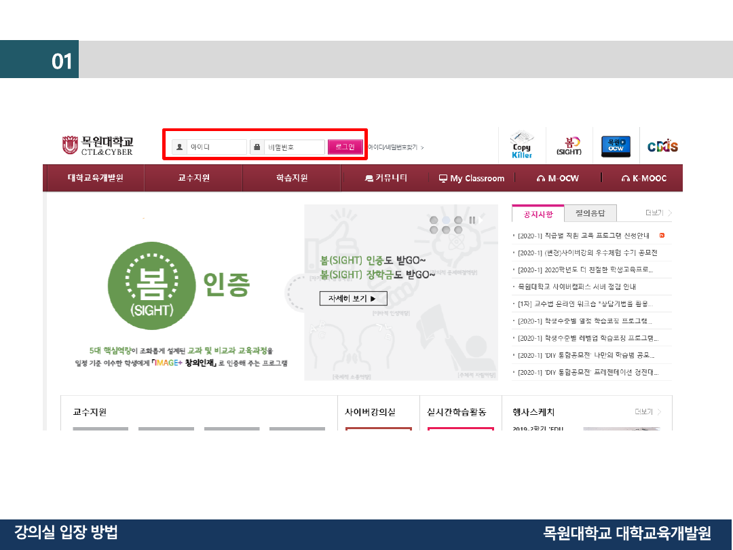Click the 아이디 input field
This screenshot has height=550, width=733.
[216, 147]
